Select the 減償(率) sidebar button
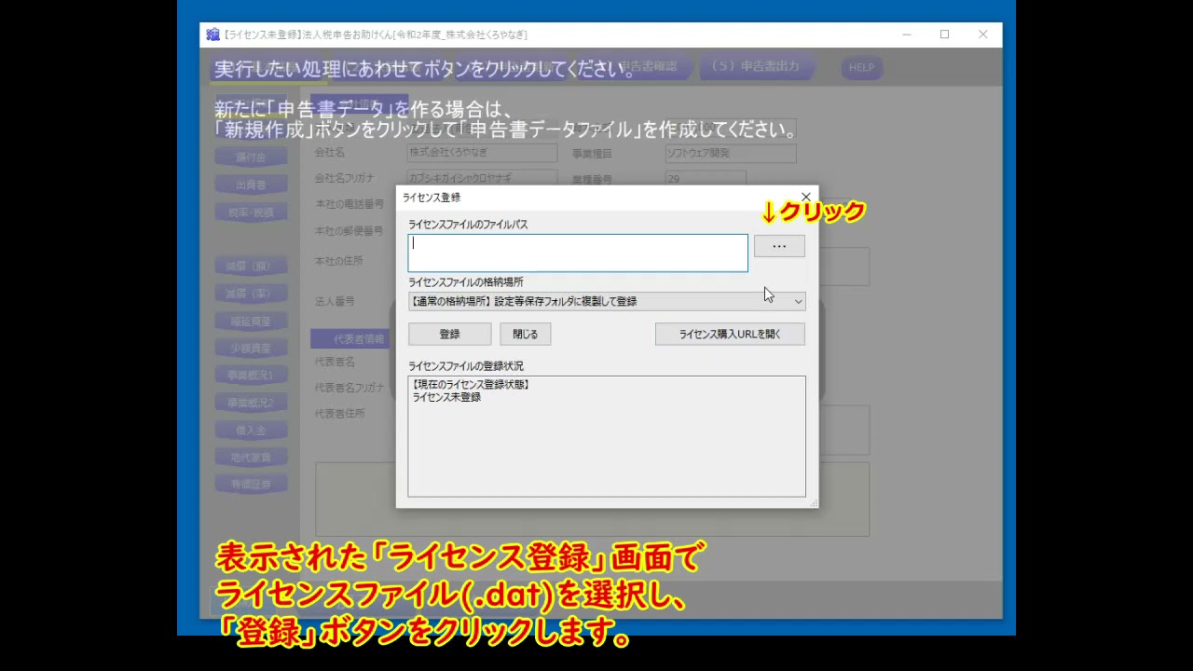The height and width of the screenshot is (671, 1193). pyautogui.click(x=251, y=294)
